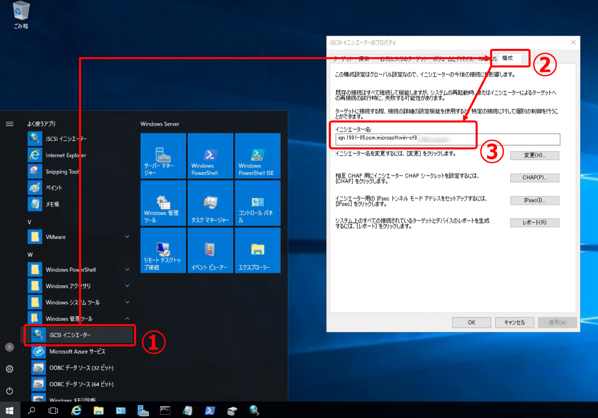Collapse the Windows 管理ツール folder chevron
This screenshot has height=418, width=598.
click(127, 318)
